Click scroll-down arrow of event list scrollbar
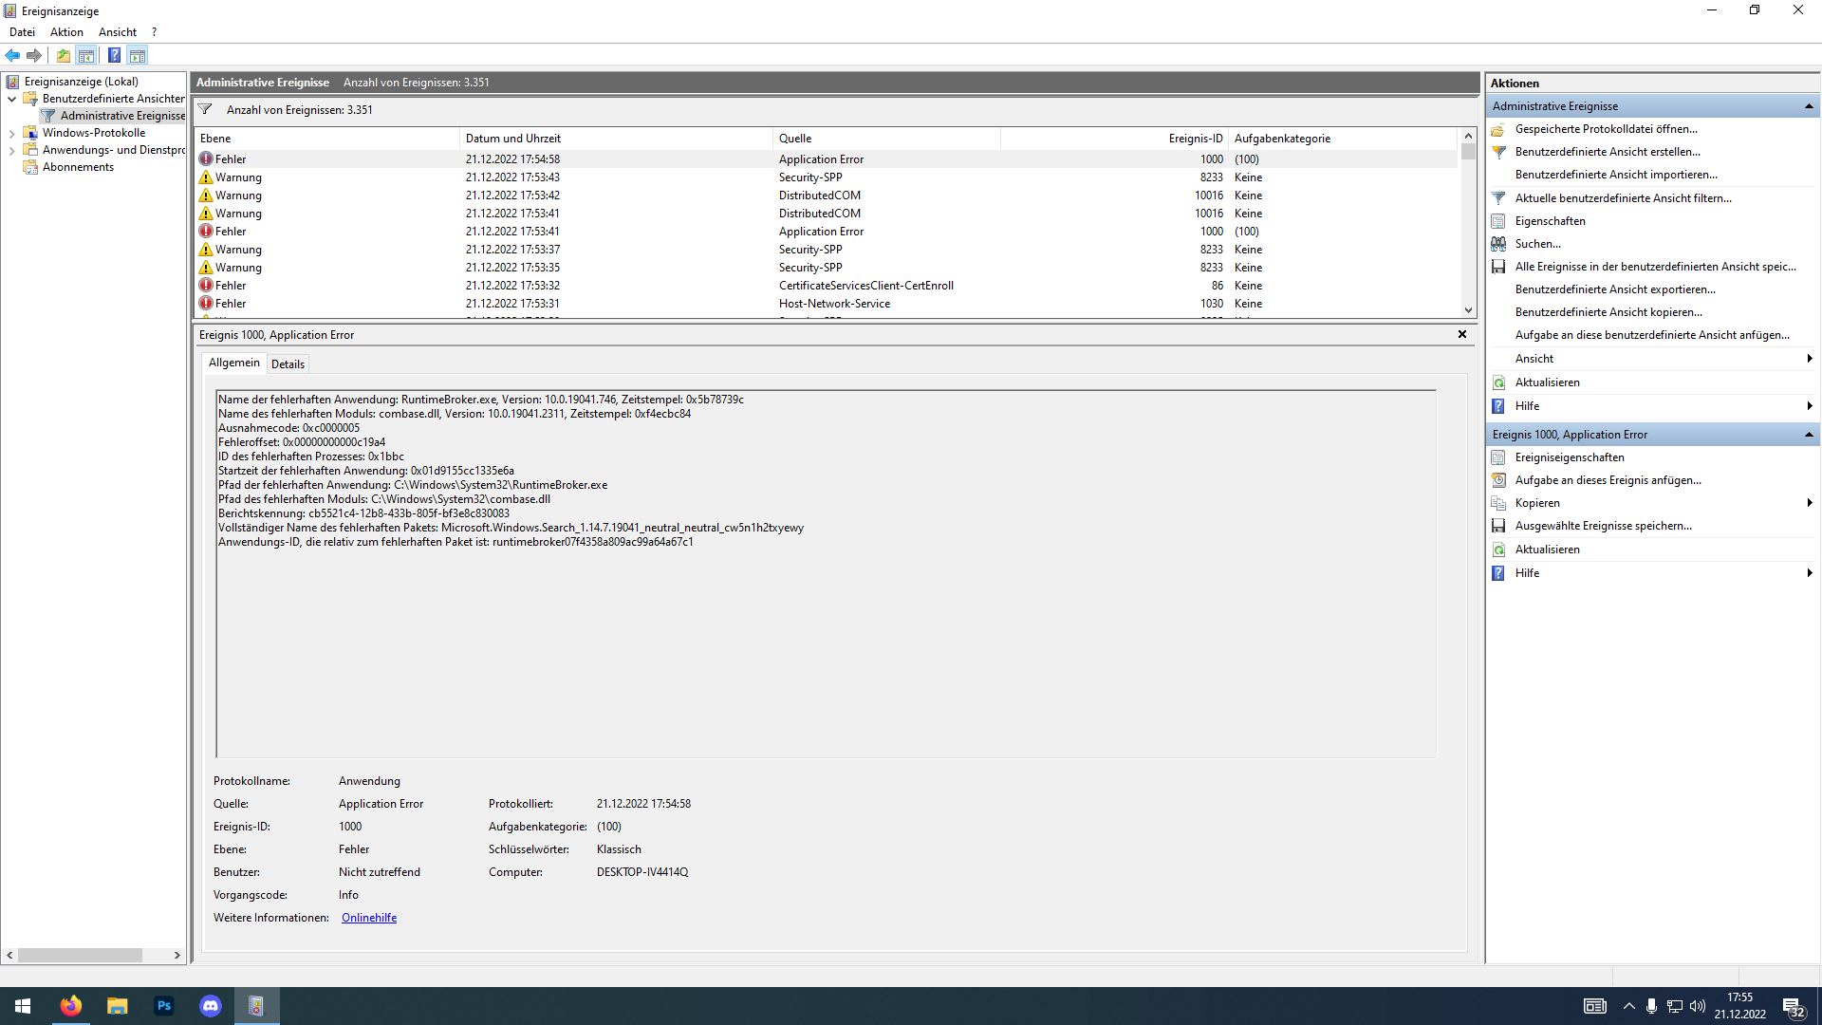Screen dimensions: 1822x1025 (x=1468, y=309)
